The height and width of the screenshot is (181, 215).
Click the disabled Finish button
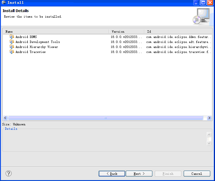168,174
